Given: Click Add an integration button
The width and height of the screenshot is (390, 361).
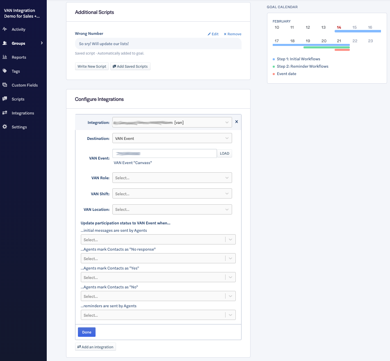Looking at the screenshot, I should click(x=96, y=347).
